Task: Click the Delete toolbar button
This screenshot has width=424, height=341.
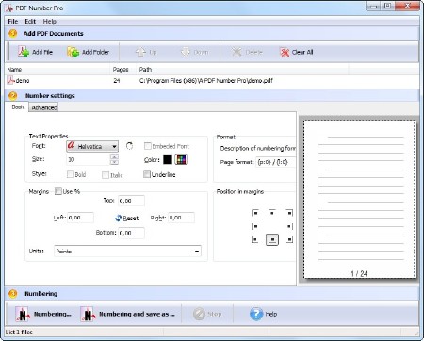Action: point(247,52)
